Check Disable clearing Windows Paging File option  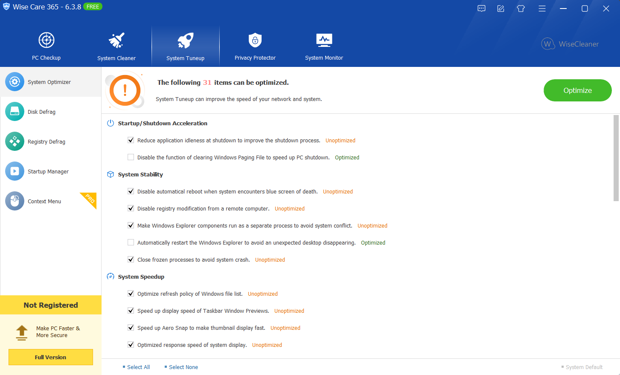(131, 157)
